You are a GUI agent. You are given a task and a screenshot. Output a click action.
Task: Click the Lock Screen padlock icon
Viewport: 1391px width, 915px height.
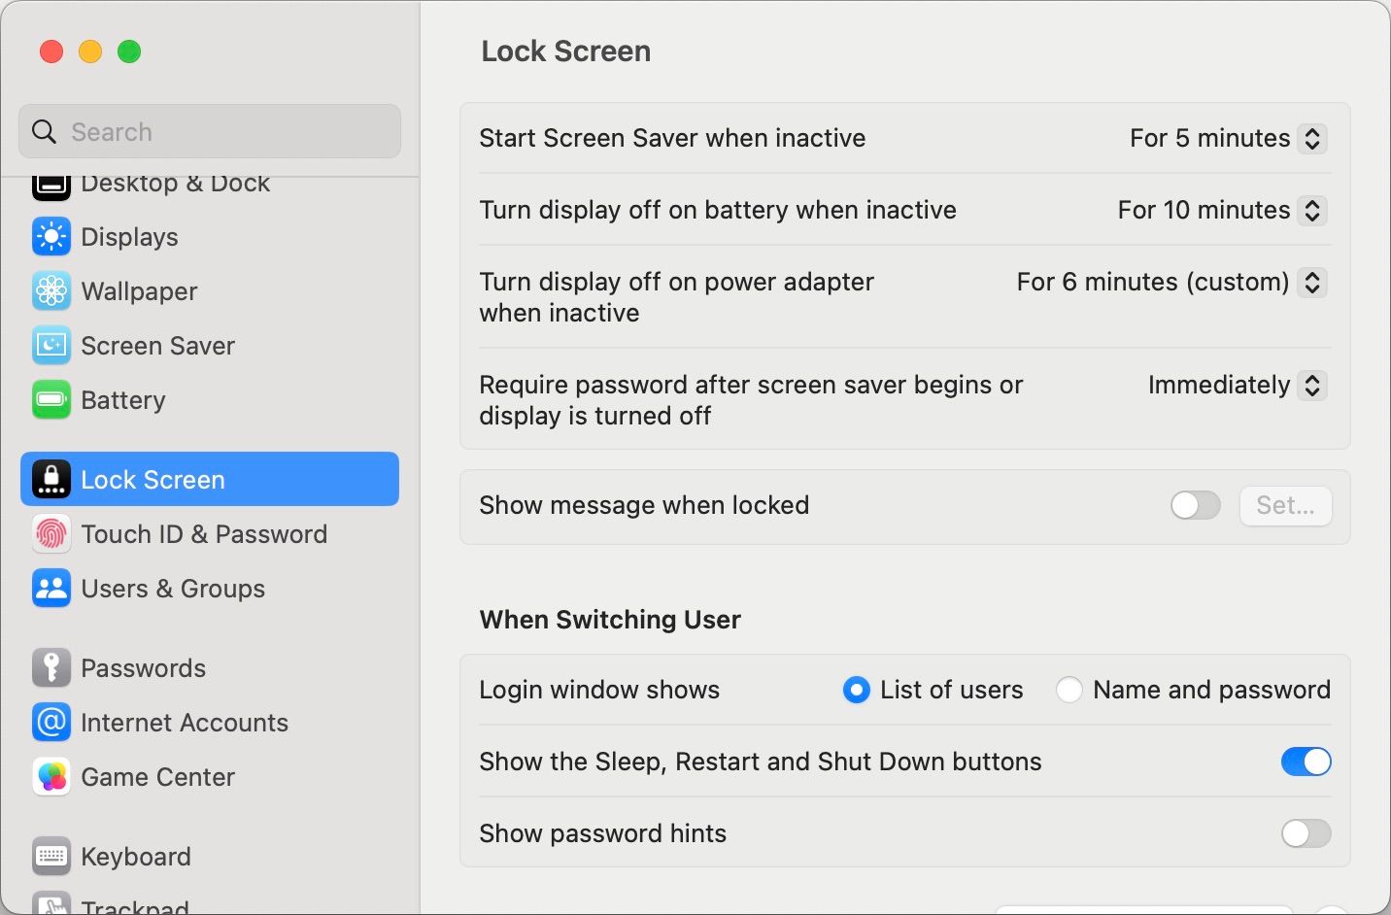point(51,479)
